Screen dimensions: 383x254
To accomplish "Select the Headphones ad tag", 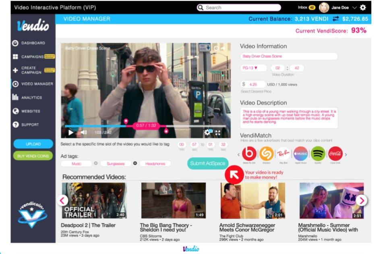I will coord(155,164).
